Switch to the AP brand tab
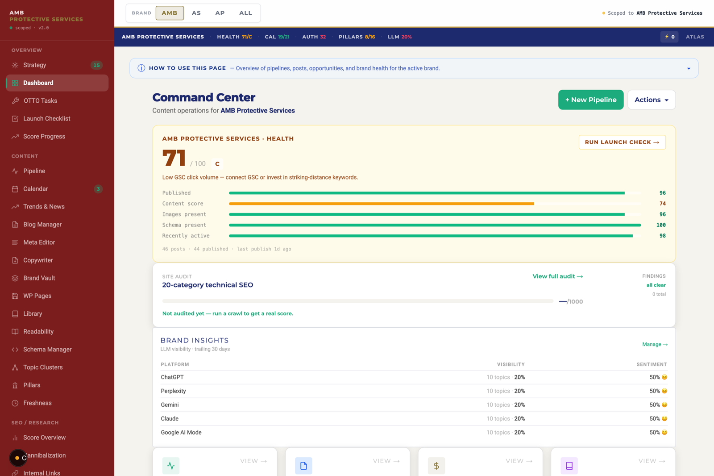The width and height of the screenshot is (714, 476). click(x=220, y=13)
